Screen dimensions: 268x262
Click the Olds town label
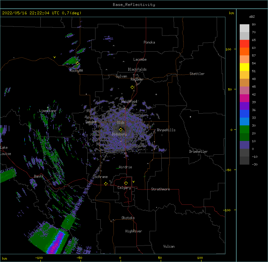[121, 123]
